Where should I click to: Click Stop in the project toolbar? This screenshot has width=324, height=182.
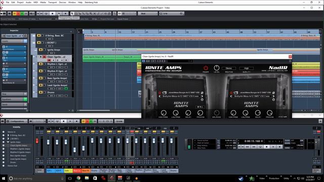pos(53,14)
